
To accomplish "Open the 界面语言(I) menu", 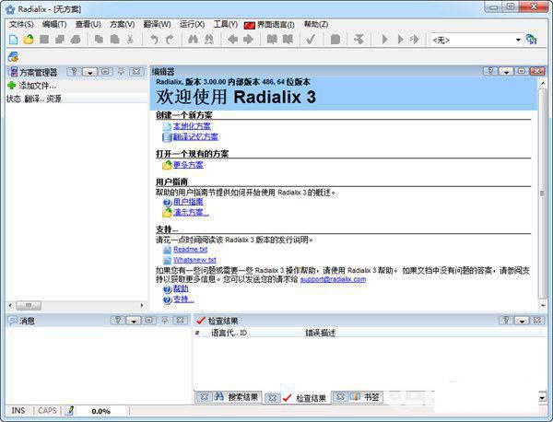I will [x=269, y=25].
